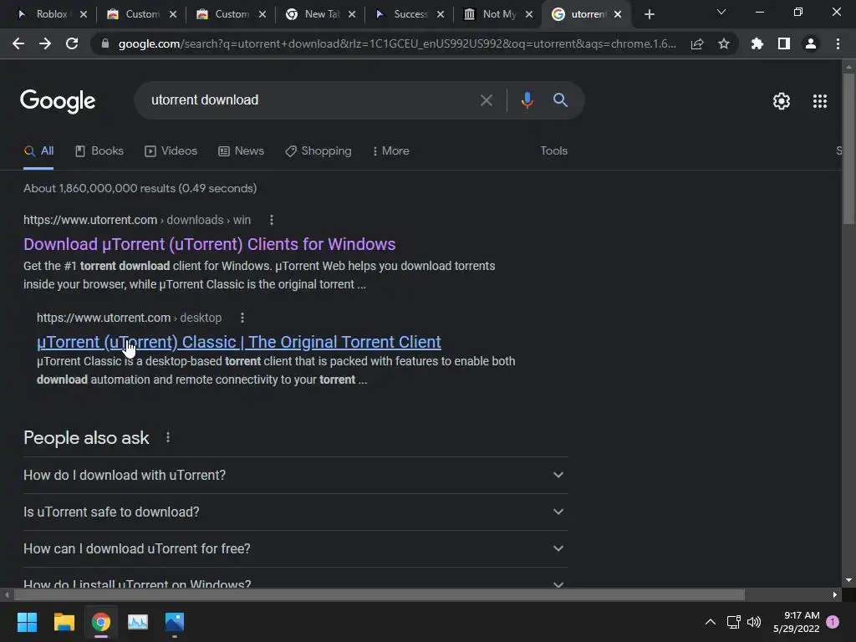The width and height of the screenshot is (856, 642).
Task: Open search Tools options
Action: 553,150
